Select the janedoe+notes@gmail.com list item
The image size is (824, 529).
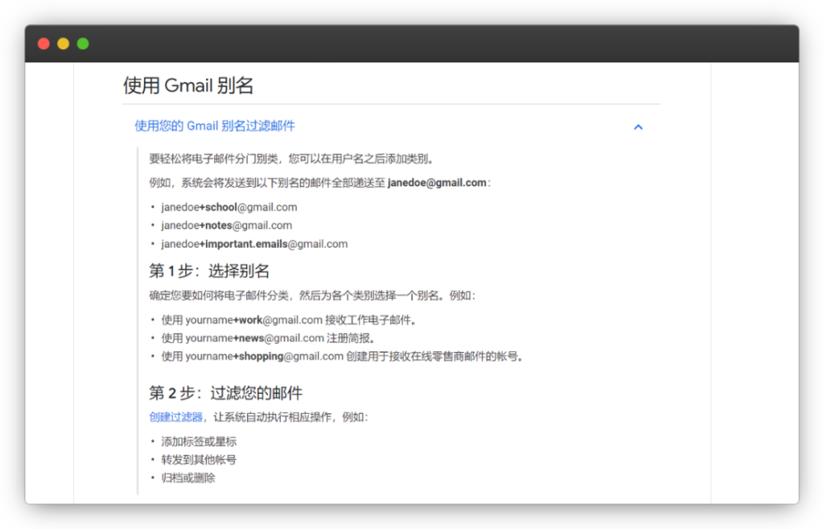227,225
